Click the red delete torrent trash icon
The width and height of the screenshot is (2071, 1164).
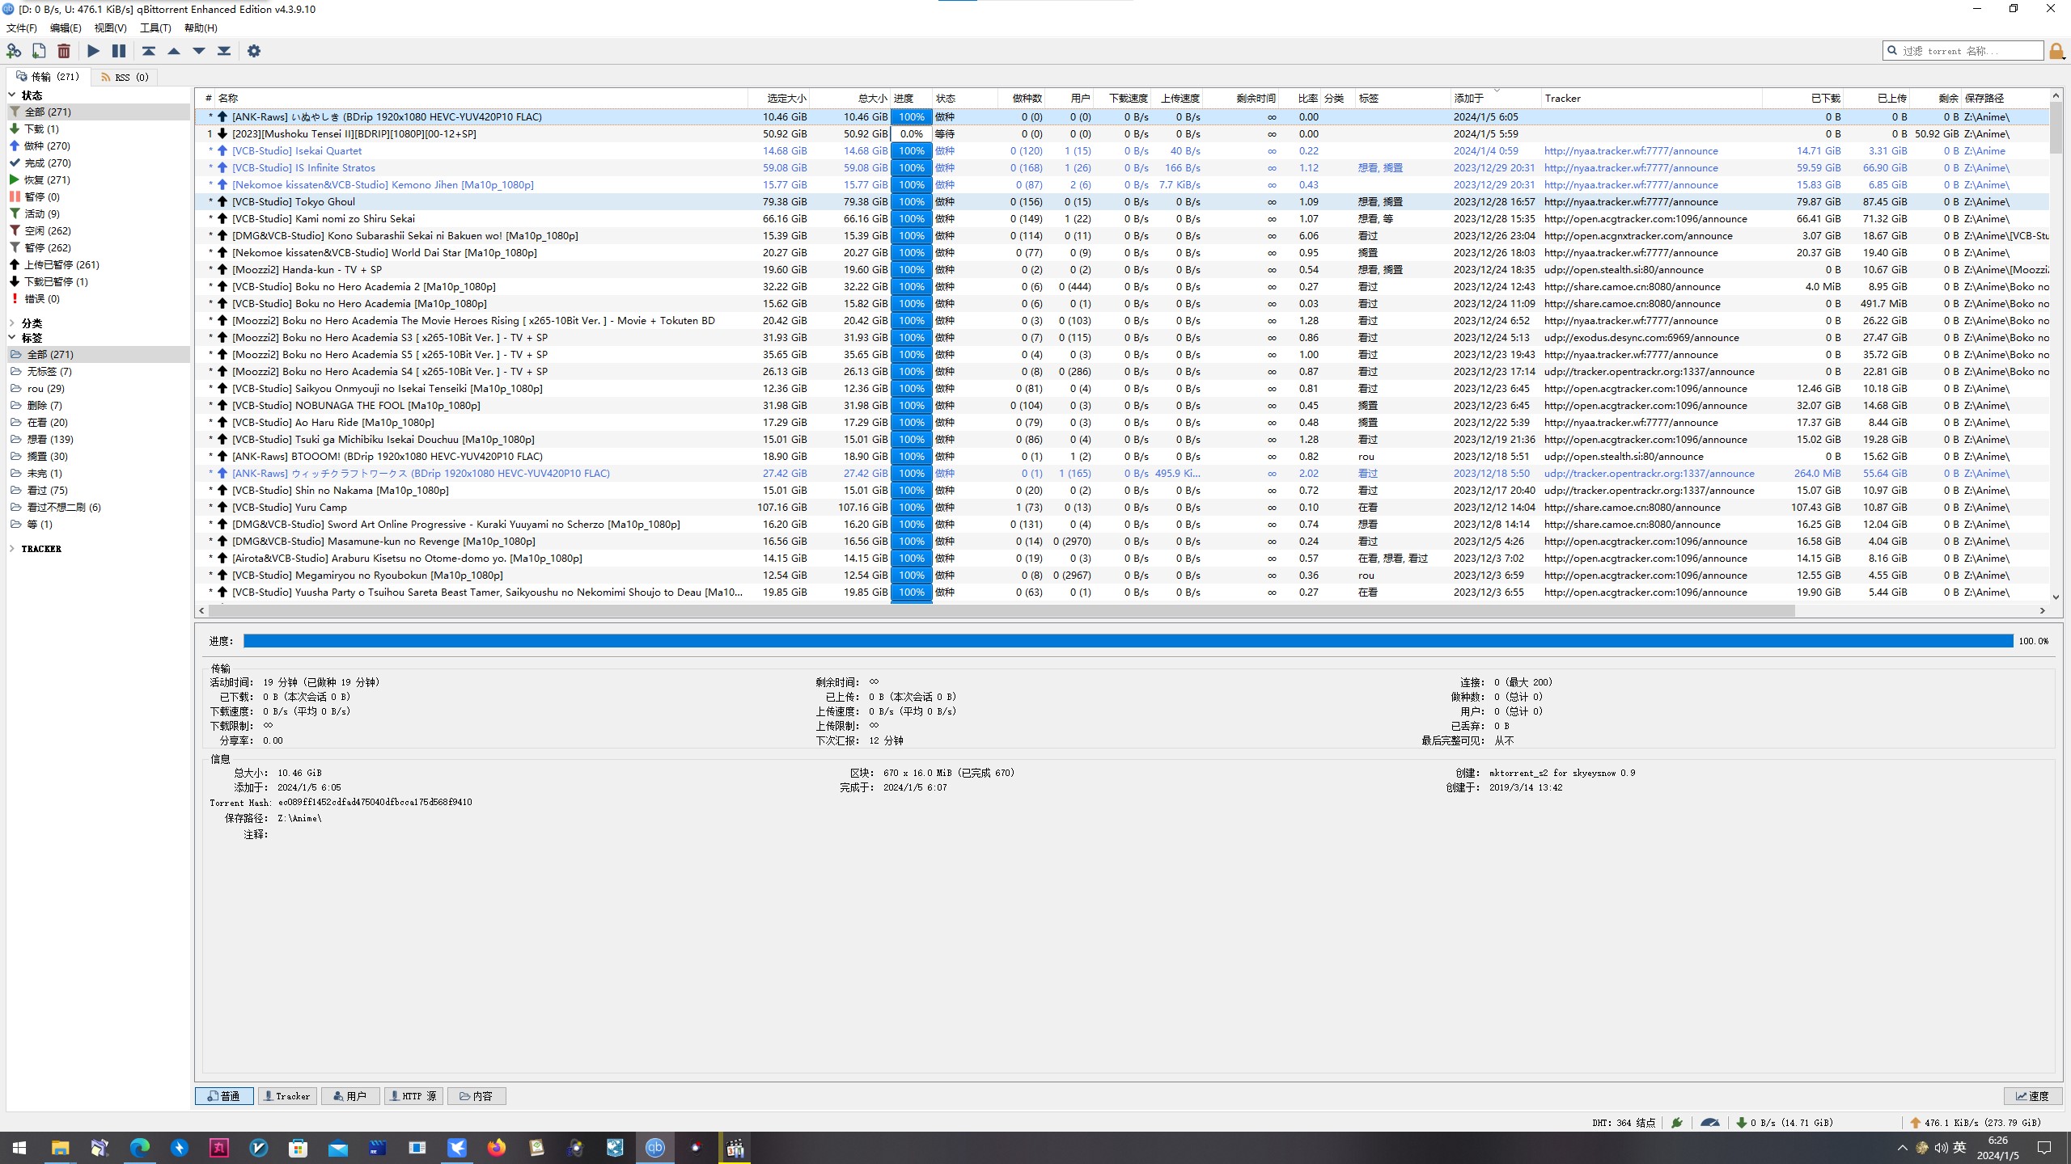(64, 51)
